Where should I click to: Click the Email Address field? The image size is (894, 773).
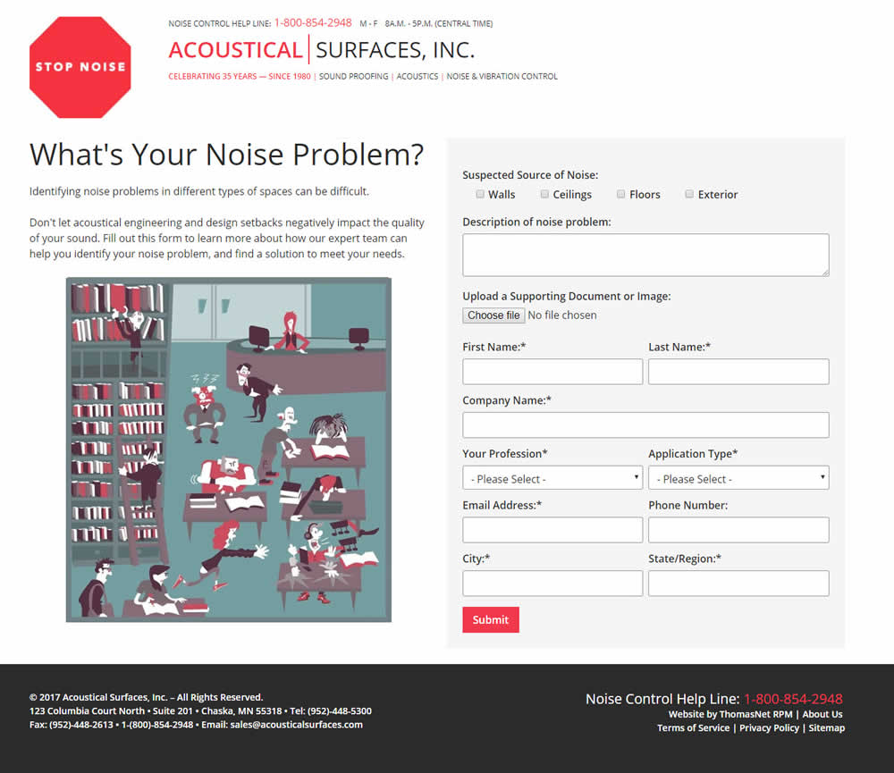(552, 530)
